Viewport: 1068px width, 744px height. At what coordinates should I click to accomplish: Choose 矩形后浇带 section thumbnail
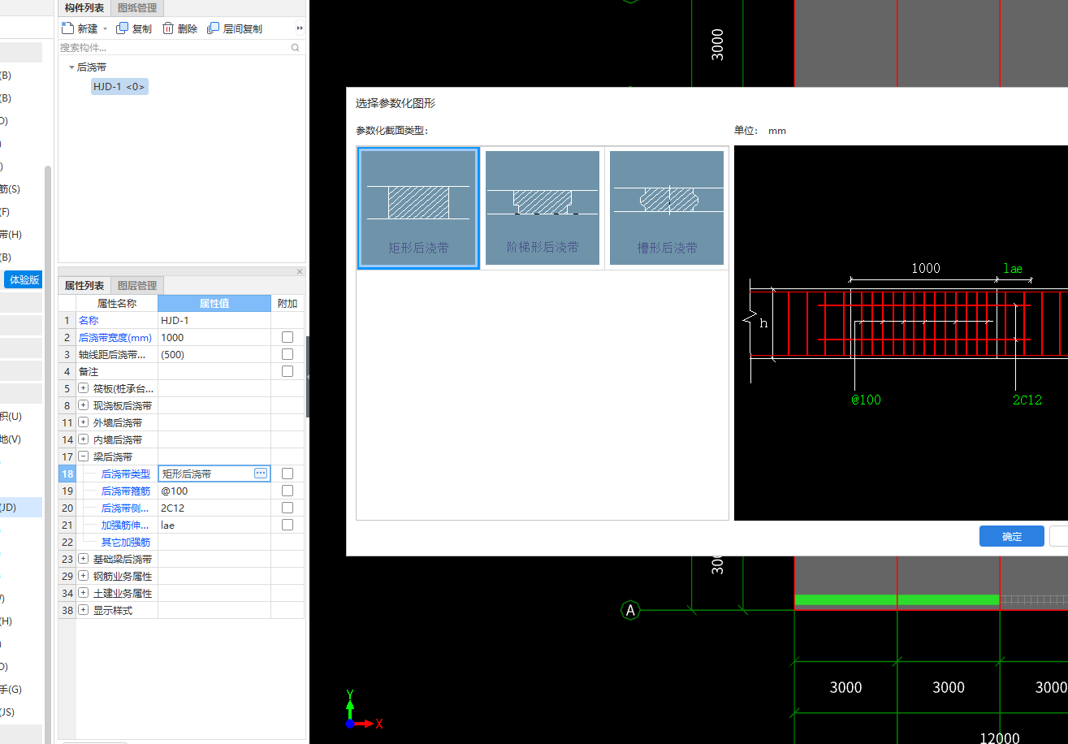click(419, 208)
